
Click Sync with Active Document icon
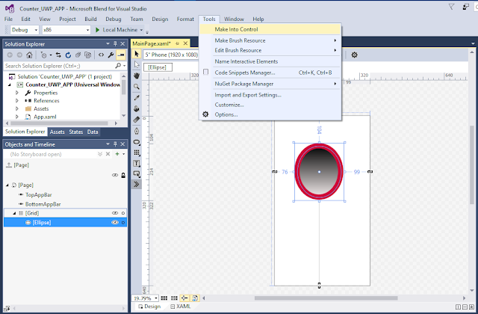[58, 55]
